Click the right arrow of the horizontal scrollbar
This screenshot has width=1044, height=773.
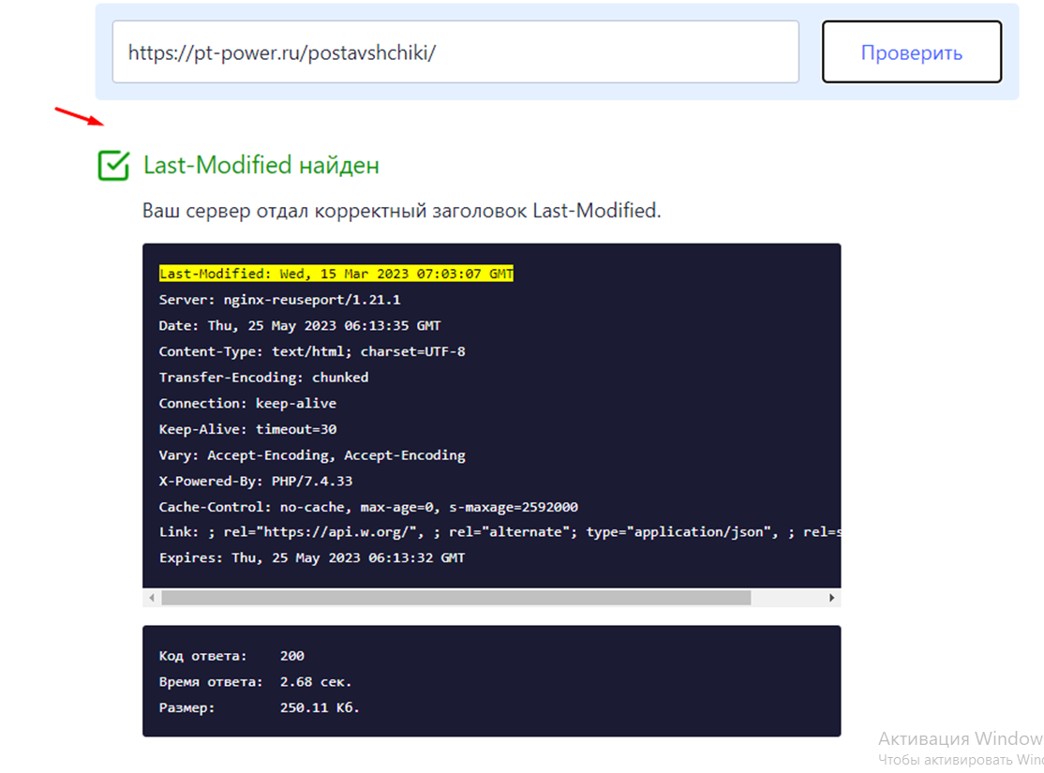tap(831, 597)
